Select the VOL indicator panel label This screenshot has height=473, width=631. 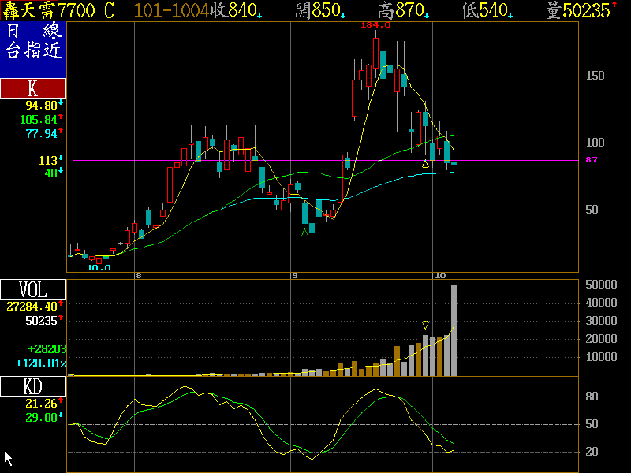click(33, 289)
